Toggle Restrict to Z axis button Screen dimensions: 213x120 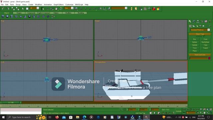click(x=90, y=9)
